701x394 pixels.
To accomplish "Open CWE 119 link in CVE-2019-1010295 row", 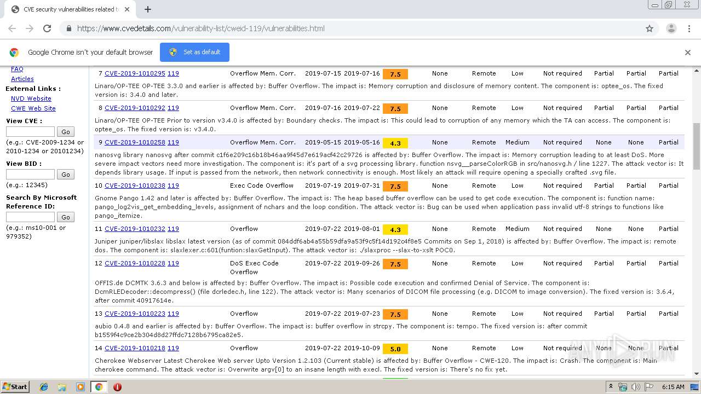I will [173, 73].
